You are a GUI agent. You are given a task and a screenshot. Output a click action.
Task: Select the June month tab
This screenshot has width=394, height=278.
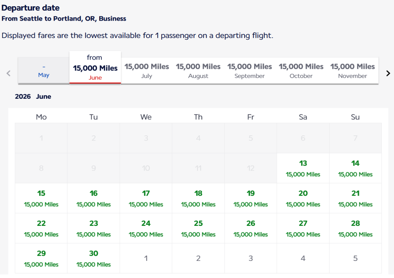tap(95, 68)
